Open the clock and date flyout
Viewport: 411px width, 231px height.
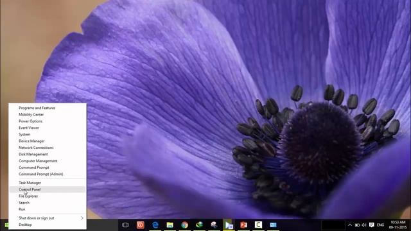click(x=398, y=225)
